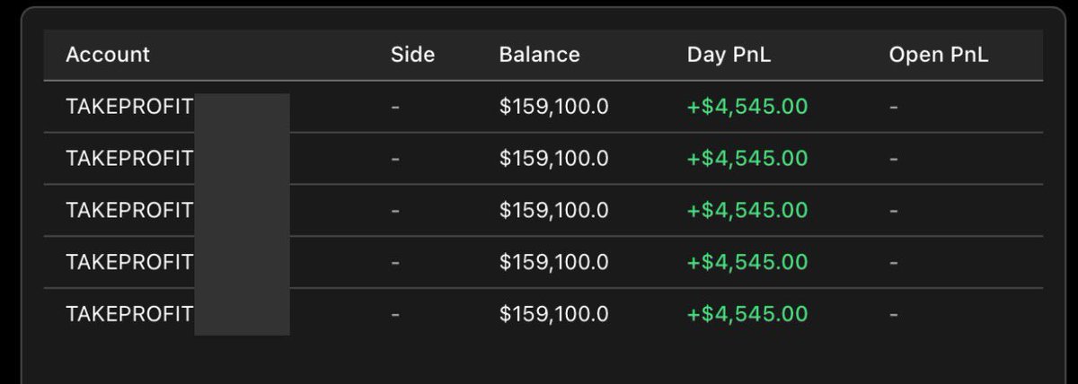Click fourth row's +$4,545.00 Day PnL
Screen dimensions: 1078x384
(x=747, y=263)
